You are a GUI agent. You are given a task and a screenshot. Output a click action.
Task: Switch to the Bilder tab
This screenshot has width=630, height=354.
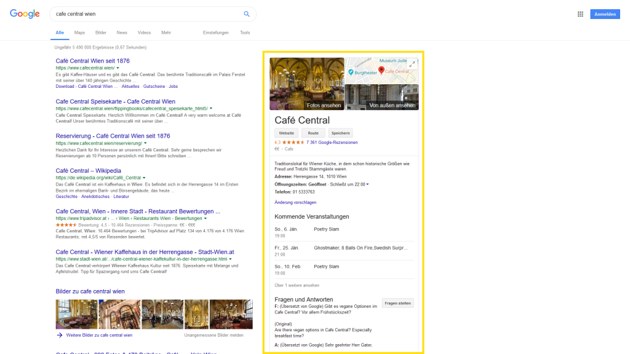[x=101, y=33]
